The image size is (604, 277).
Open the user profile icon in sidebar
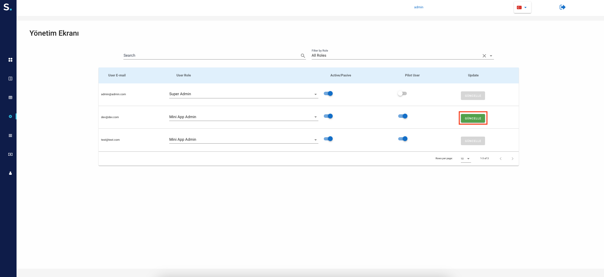click(10, 173)
